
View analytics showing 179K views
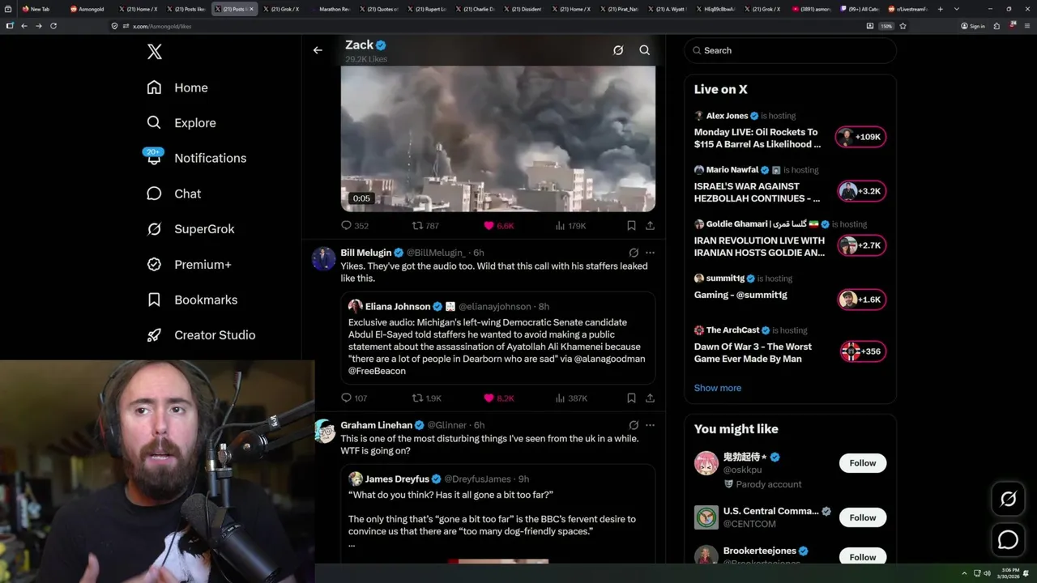(x=570, y=226)
